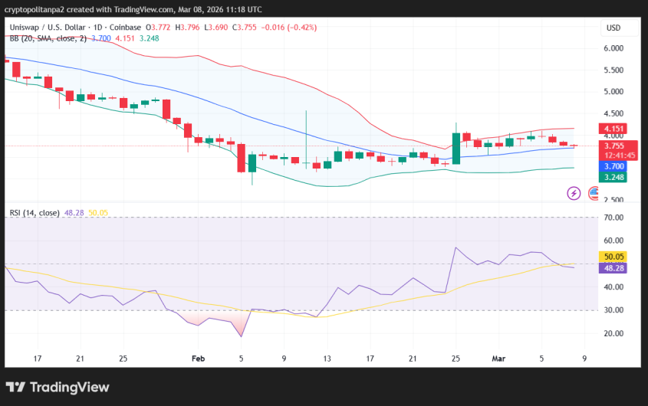This screenshot has width=648, height=406.
Task: Click the 6.000 level on price scale
Action: tap(614, 48)
